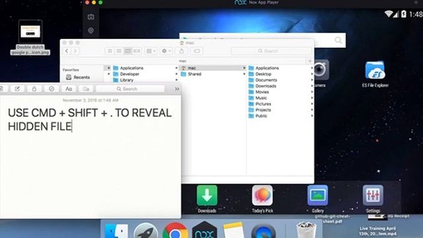Switch Finder to gallery view
Viewport: 423px width, 238px height.
click(137, 51)
